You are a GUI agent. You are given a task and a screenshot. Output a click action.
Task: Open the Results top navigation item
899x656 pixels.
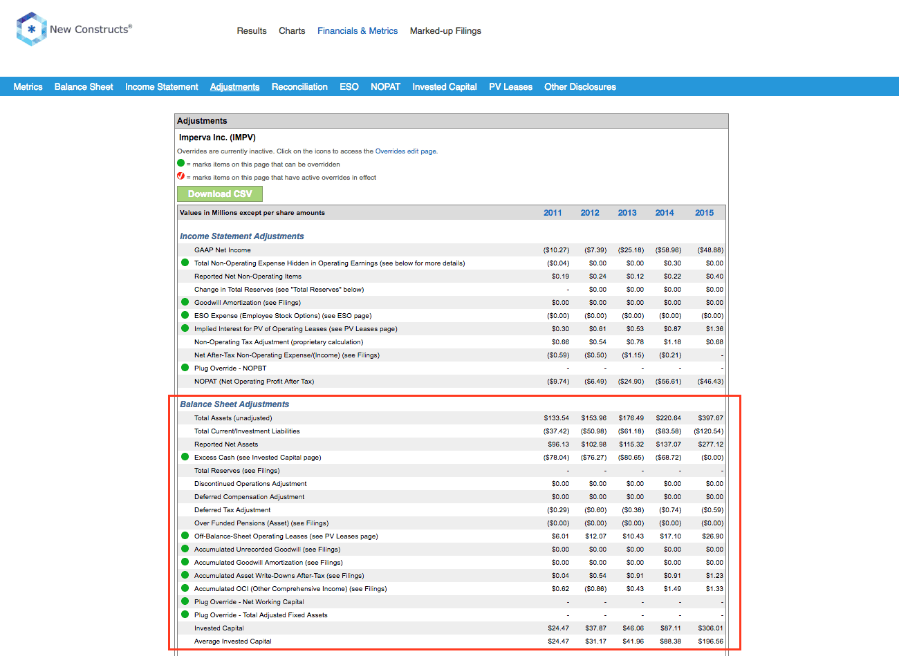pyautogui.click(x=252, y=30)
